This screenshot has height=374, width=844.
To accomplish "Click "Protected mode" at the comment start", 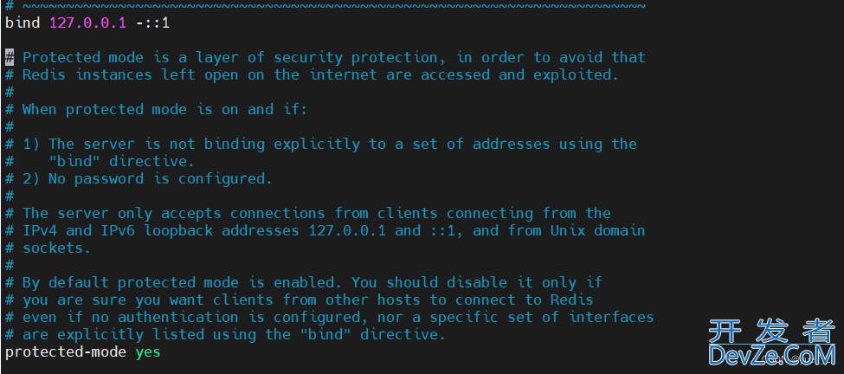I will click(83, 58).
